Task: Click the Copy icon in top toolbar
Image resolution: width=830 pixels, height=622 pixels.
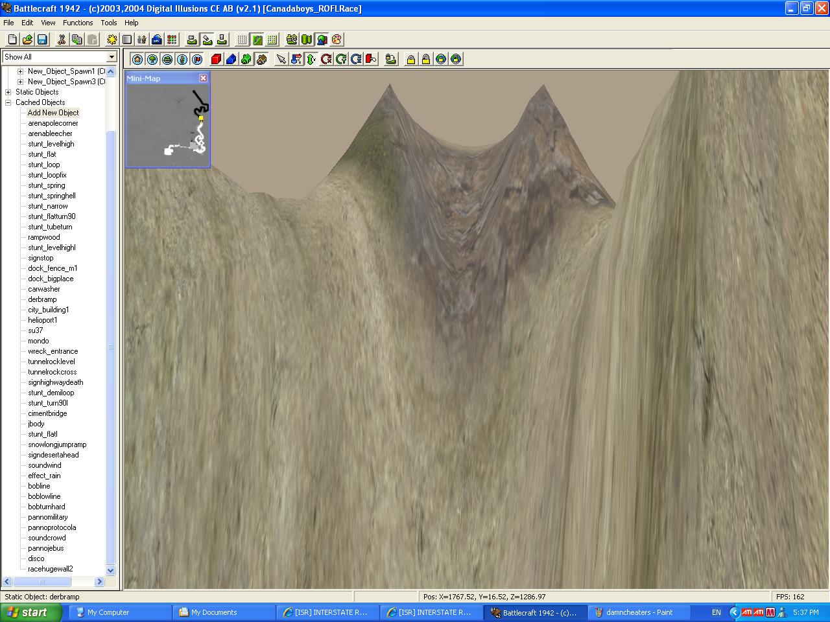Action: click(77, 40)
